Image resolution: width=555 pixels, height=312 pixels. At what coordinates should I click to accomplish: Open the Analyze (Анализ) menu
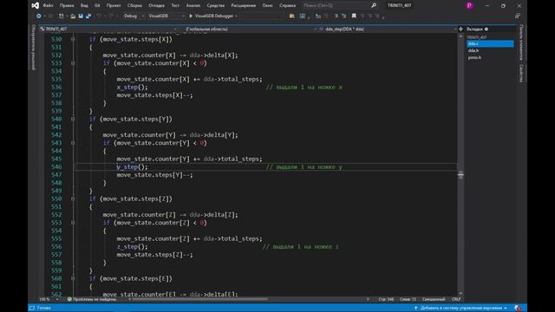click(x=193, y=5)
